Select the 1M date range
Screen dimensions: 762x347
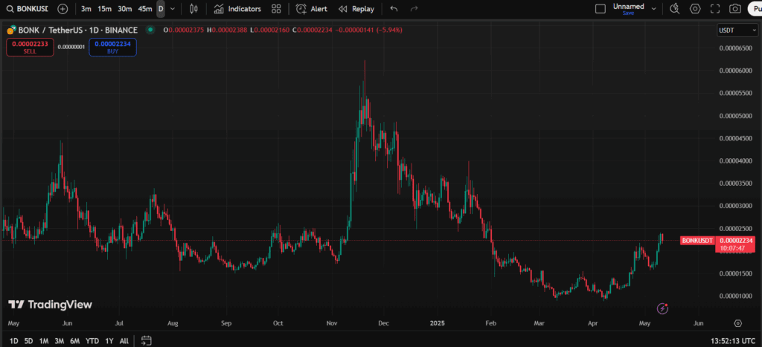coord(44,341)
